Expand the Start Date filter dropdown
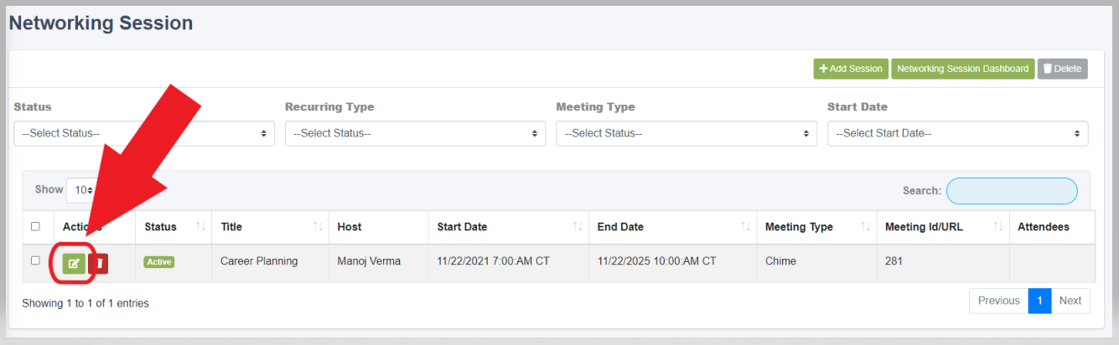The width and height of the screenshot is (1119, 345). click(x=958, y=133)
